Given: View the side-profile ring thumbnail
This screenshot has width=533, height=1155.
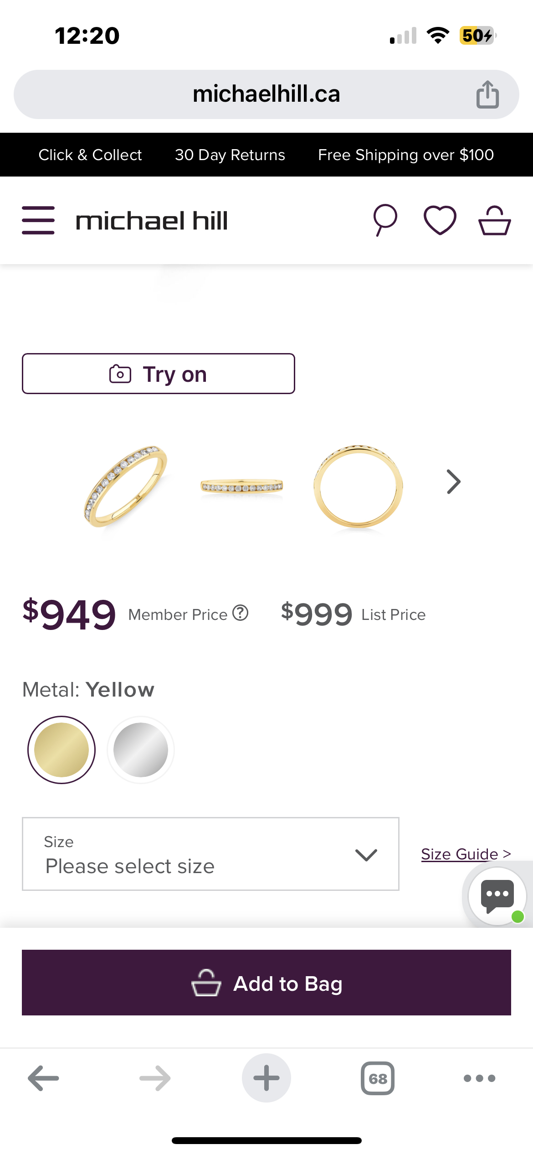Looking at the screenshot, I should click(x=242, y=486).
